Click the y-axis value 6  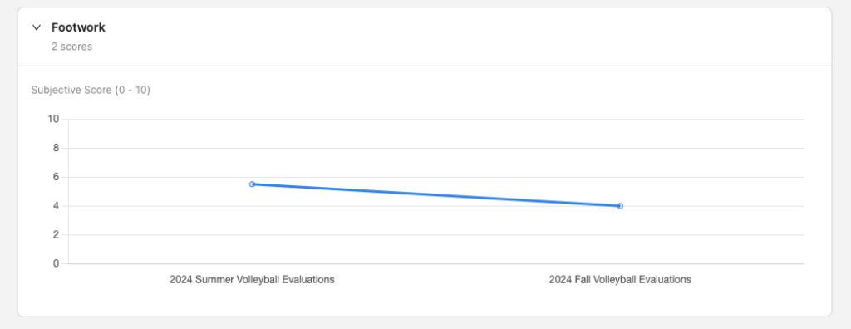(57, 177)
